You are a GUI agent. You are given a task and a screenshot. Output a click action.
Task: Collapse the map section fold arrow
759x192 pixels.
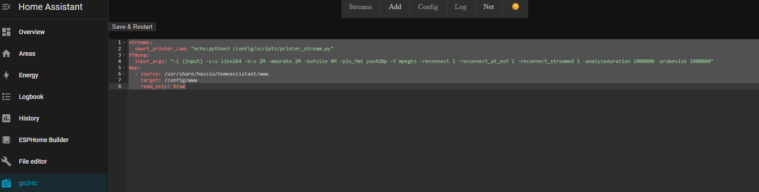[x=124, y=67]
